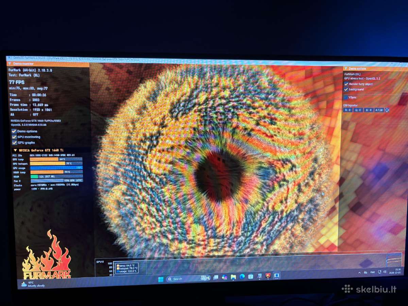408x306 pixels.
Task: Click the volume speaker tray icon
Action: point(385,272)
